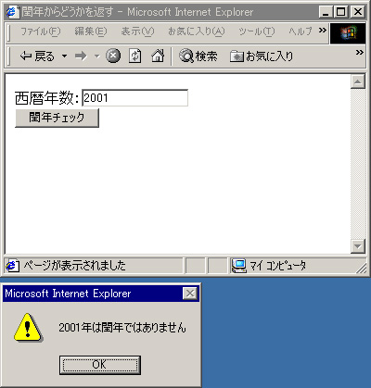Expand the back button history dropdown arrow

point(64,56)
